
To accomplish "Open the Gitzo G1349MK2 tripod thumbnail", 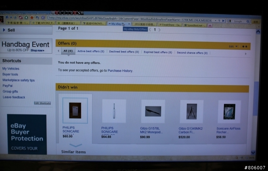I will (x=192, y=111).
